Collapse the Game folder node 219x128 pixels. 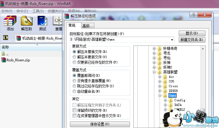pyautogui.click(x=160, y=95)
